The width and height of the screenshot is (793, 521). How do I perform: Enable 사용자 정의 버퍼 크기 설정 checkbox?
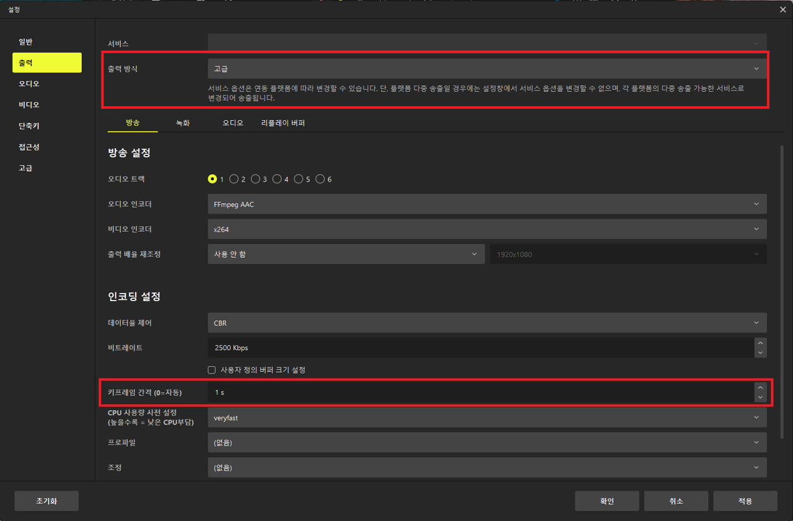pos(212,370)
